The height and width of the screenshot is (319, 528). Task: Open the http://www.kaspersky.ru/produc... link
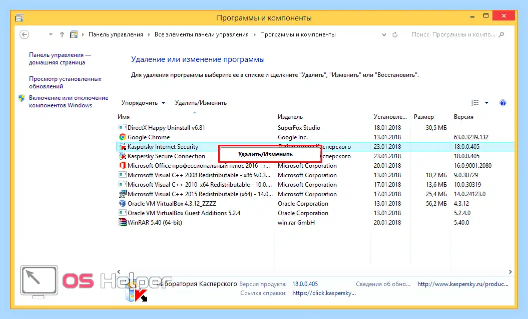(x=463, y=284)
